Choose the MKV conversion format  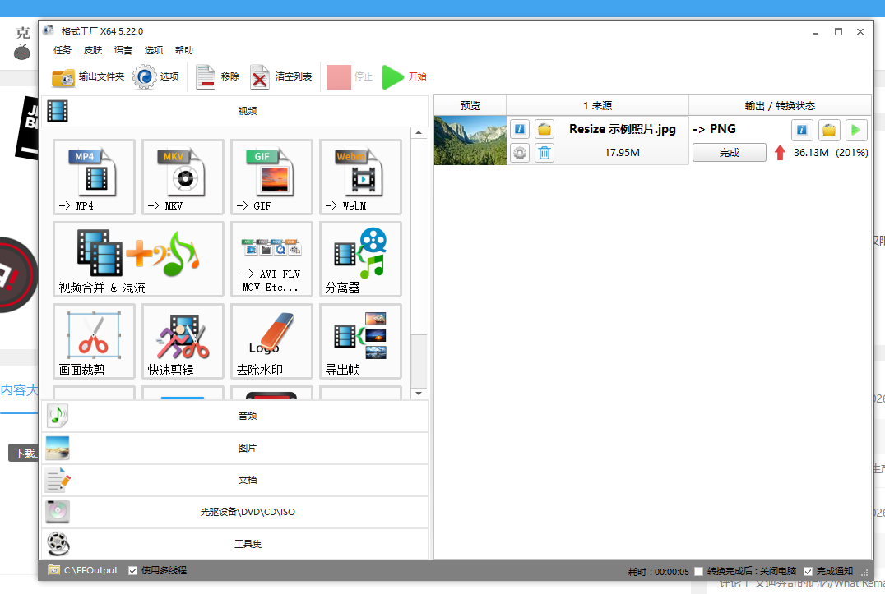(x=183, y=177)
